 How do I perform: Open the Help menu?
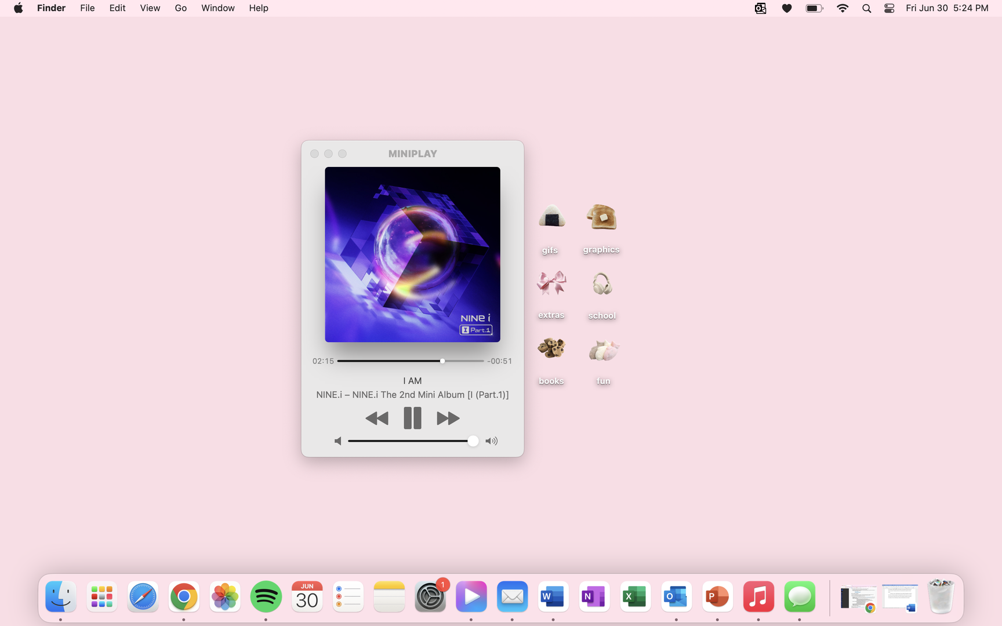(259, 8)
